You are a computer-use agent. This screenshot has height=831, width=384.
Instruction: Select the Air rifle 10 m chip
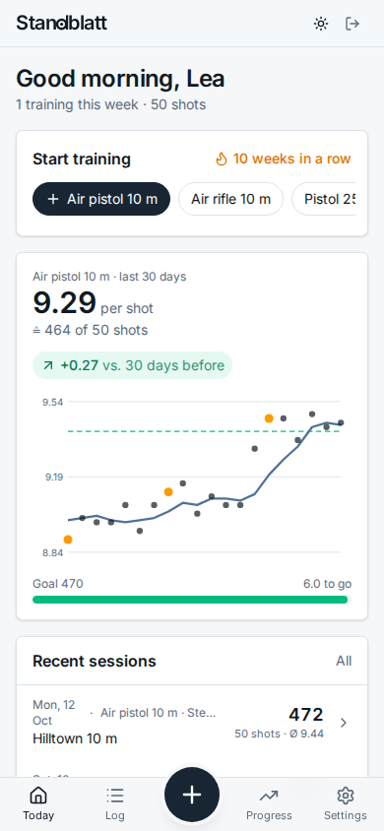coord(231,199)
